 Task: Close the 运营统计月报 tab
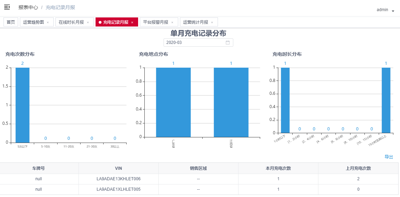tap(212, 22)
